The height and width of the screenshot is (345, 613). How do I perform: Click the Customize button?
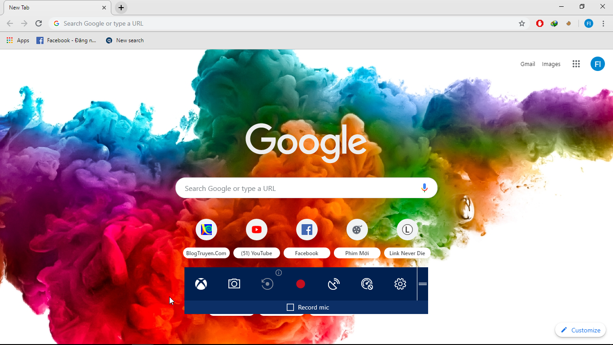580,330
